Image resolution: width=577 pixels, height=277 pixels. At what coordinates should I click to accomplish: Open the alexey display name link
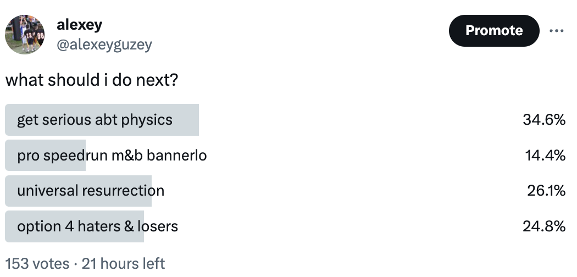79,25
